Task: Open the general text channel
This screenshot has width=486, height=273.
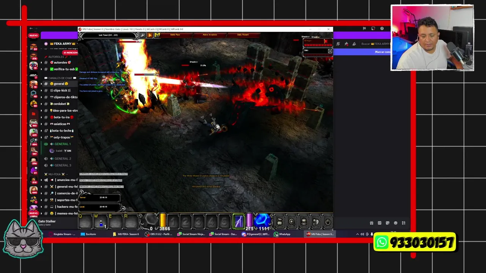Action: (60, 84)
